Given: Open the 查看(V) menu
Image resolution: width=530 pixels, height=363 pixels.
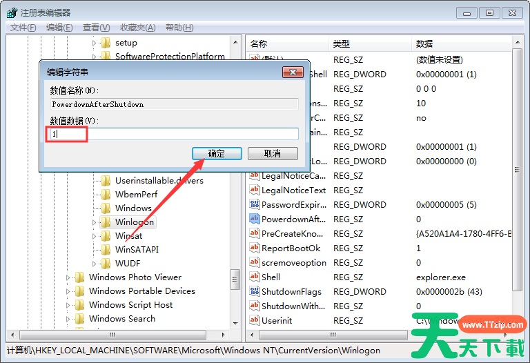Looking at the screenshot, I should coord(97,28).
